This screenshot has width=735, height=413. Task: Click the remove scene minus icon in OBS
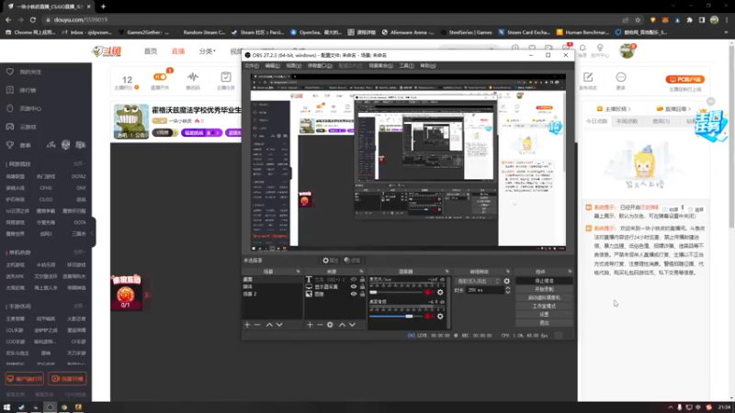pyautogui.click(x=257, y=325)
